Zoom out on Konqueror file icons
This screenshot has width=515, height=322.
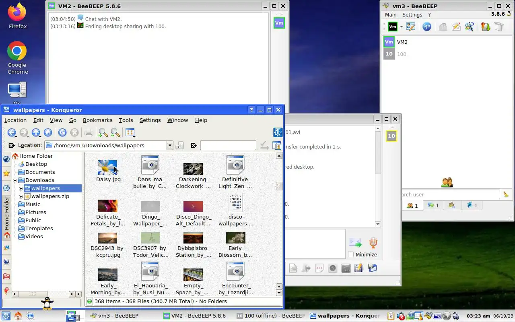pyautogui.click(x=115, y=132)
